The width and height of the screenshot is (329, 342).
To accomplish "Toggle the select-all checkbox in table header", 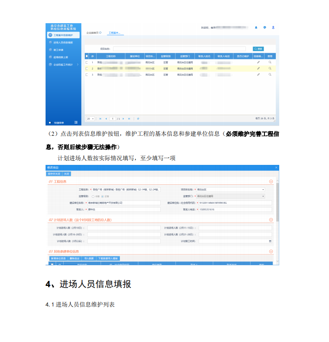I will 86,56.
